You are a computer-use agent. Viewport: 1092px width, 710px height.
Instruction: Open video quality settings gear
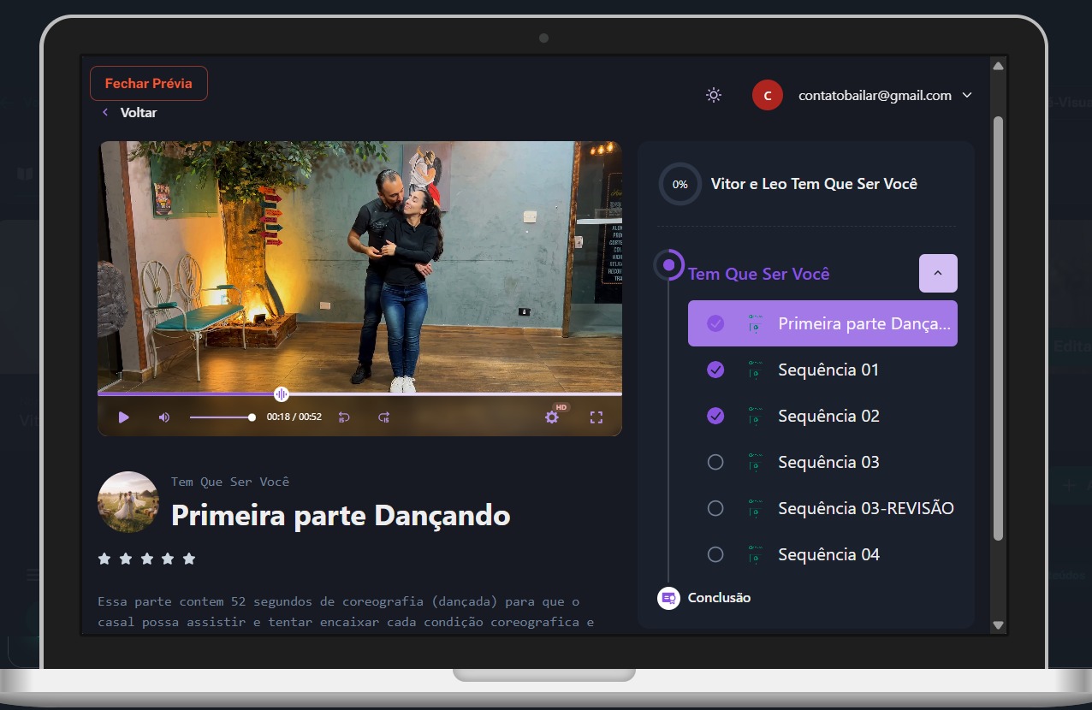(x=552, y=417)
